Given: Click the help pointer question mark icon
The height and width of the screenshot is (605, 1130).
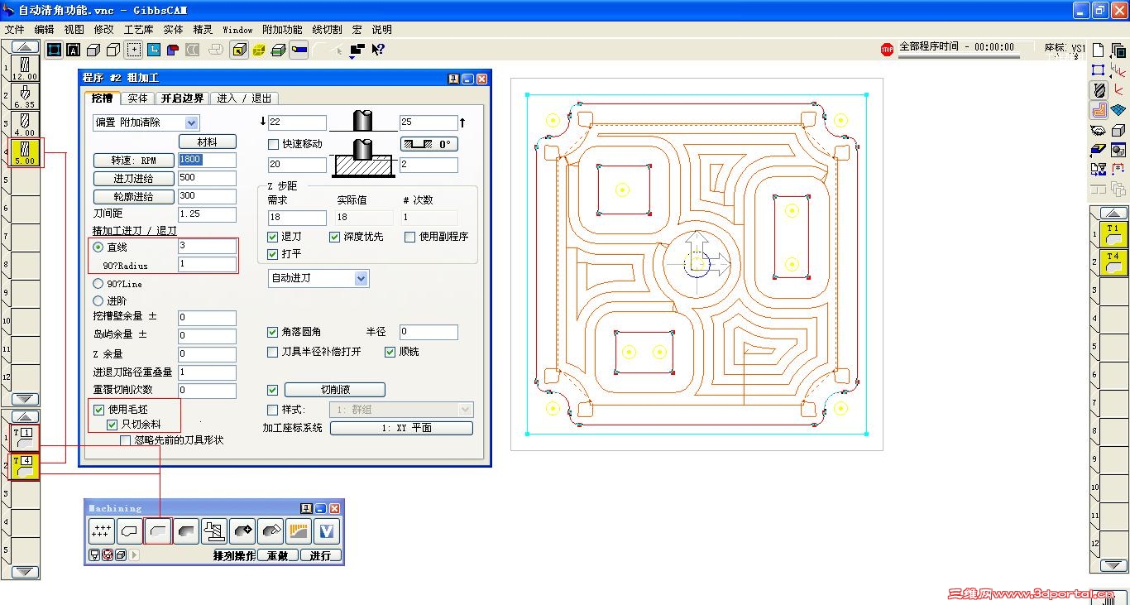Looking at the screenshot, I should (x=378, y=50).
